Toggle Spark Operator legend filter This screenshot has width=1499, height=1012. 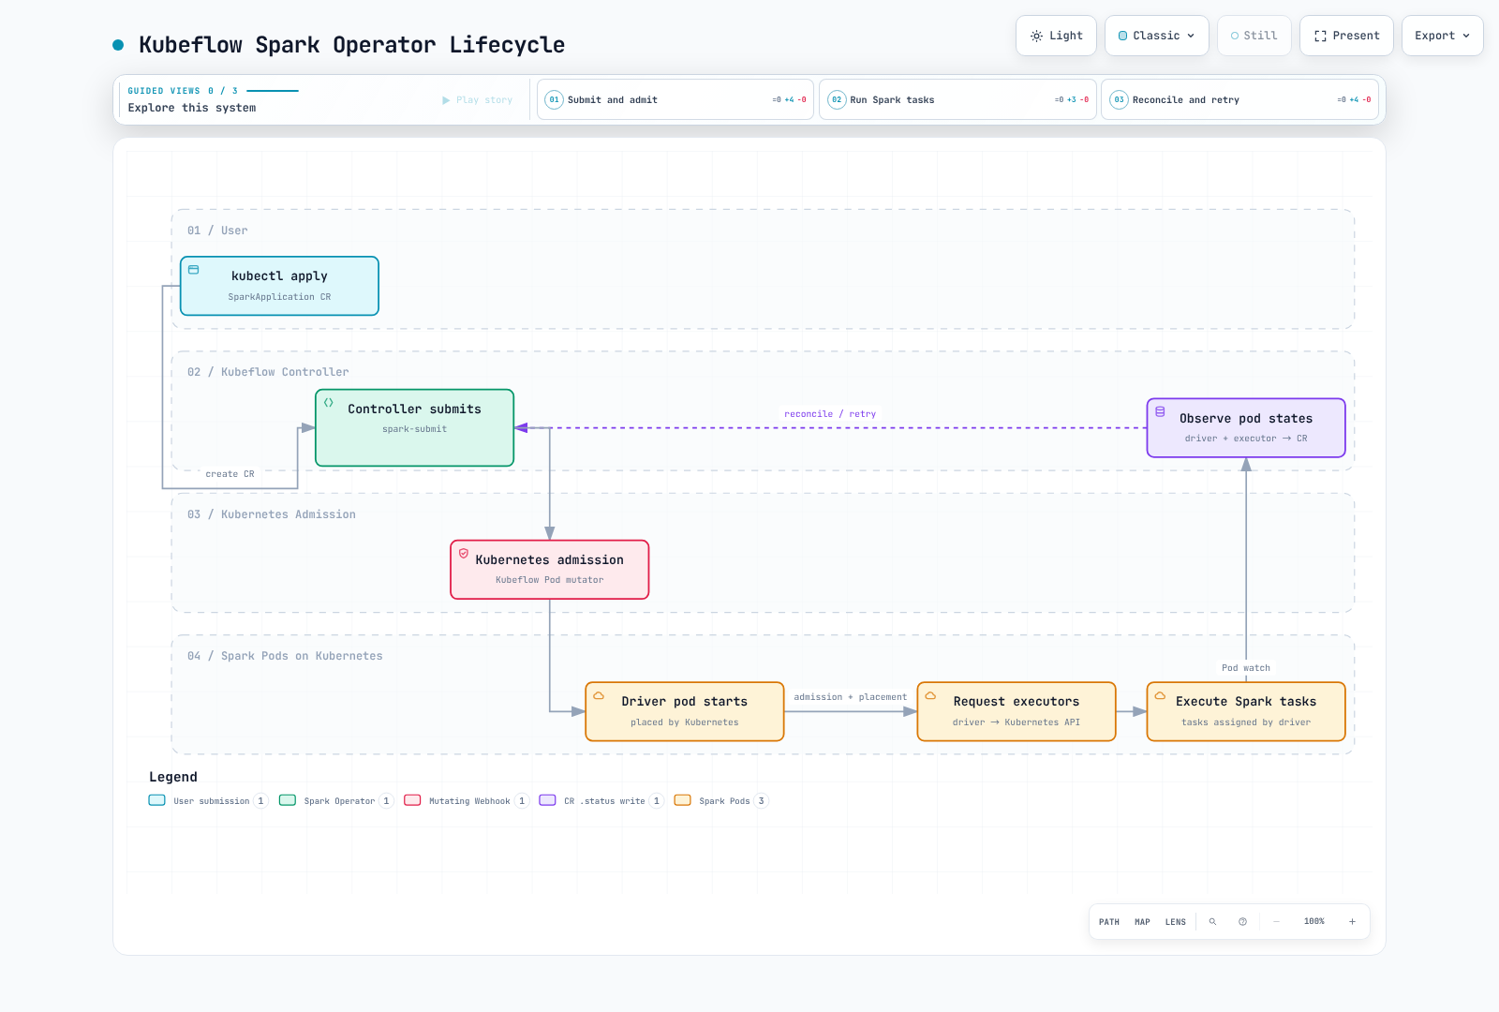pyautogui.click(x=336, y=801)
